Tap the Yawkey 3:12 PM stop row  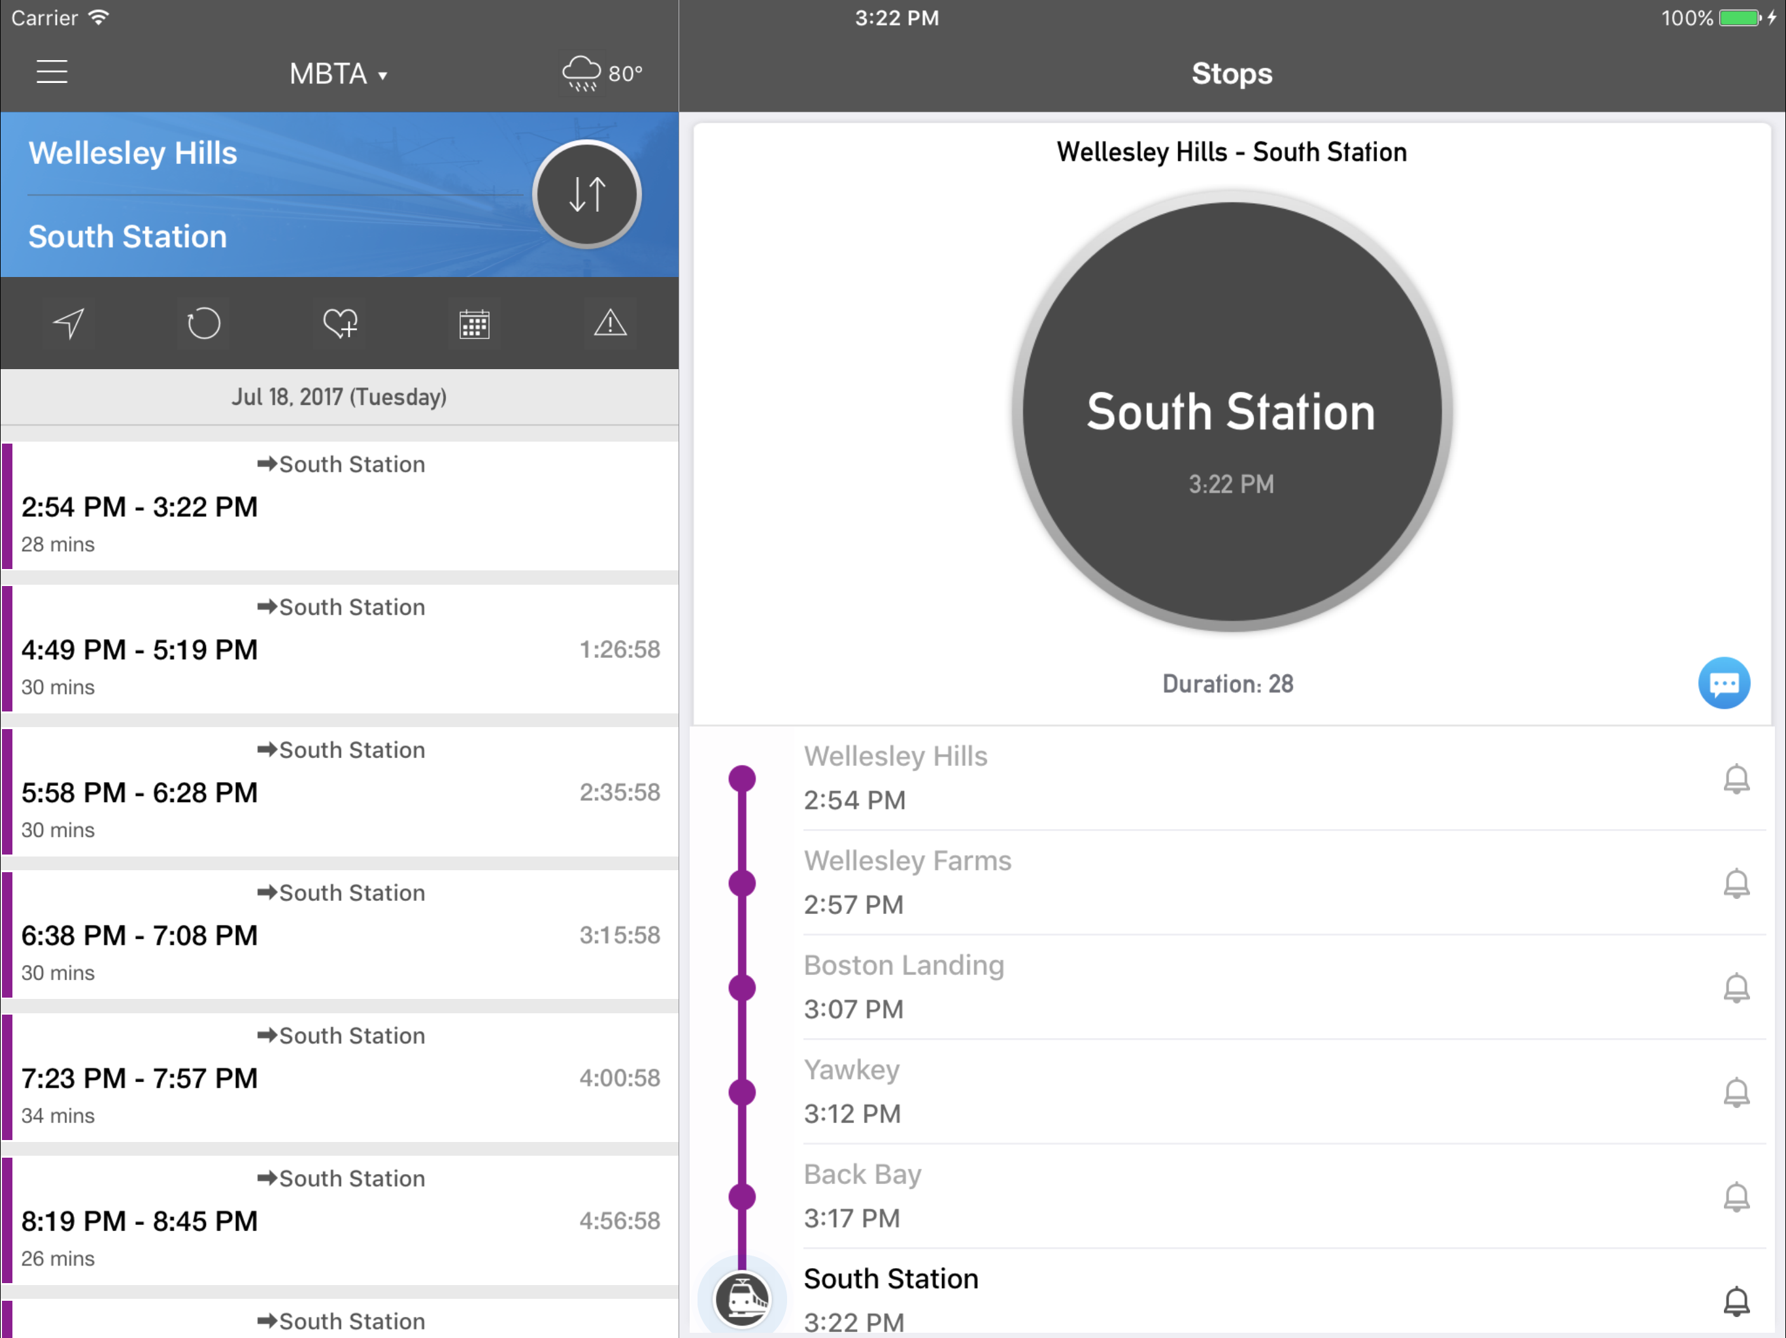point(1211,1092)
